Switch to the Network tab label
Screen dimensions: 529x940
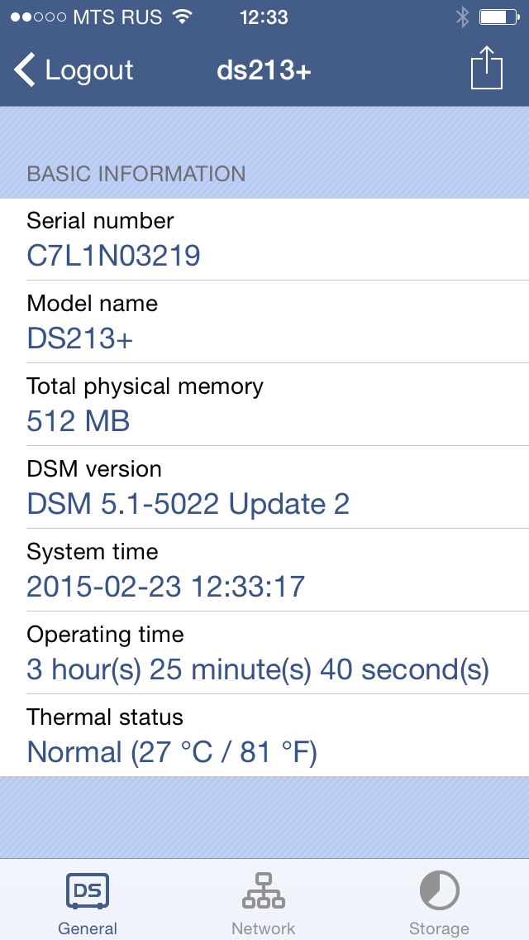[264, 928]
